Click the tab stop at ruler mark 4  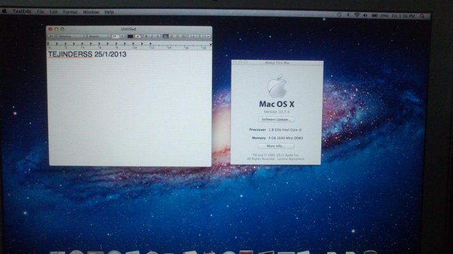point(82,44)
